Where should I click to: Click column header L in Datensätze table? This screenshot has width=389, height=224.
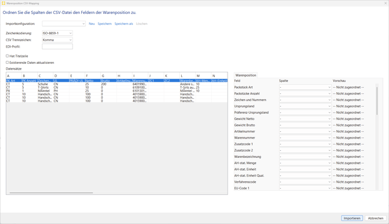188,75
